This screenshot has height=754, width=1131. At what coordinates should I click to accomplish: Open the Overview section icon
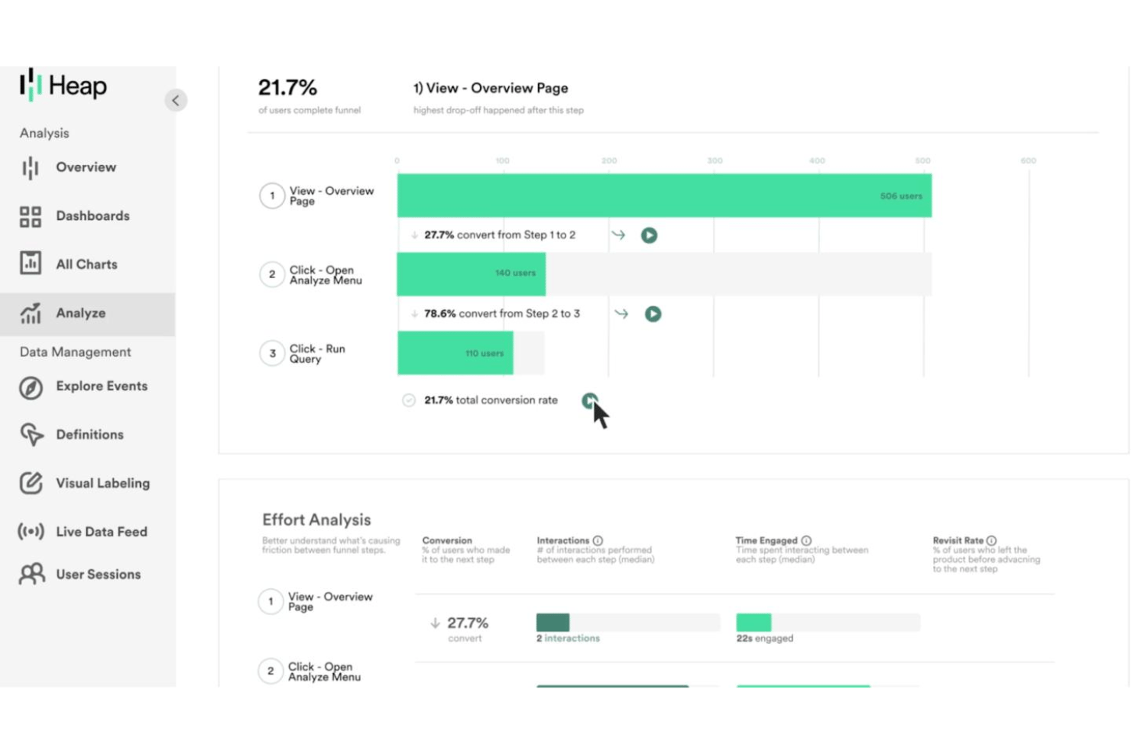[x=30, y=168]
